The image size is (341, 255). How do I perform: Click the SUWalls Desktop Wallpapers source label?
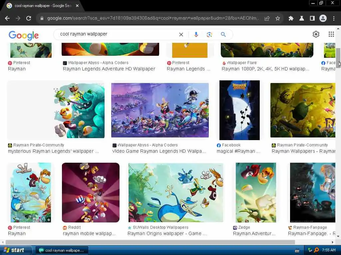click(161, 227)
